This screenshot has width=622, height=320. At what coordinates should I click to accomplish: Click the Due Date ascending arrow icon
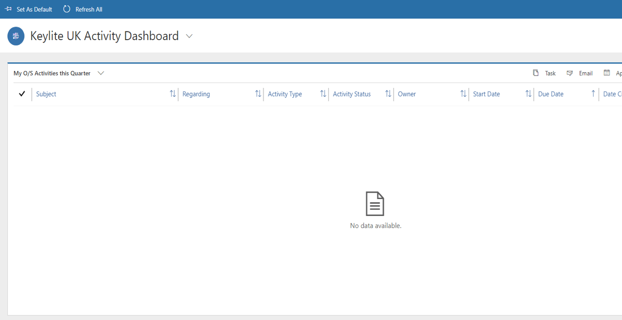[593, 93]
